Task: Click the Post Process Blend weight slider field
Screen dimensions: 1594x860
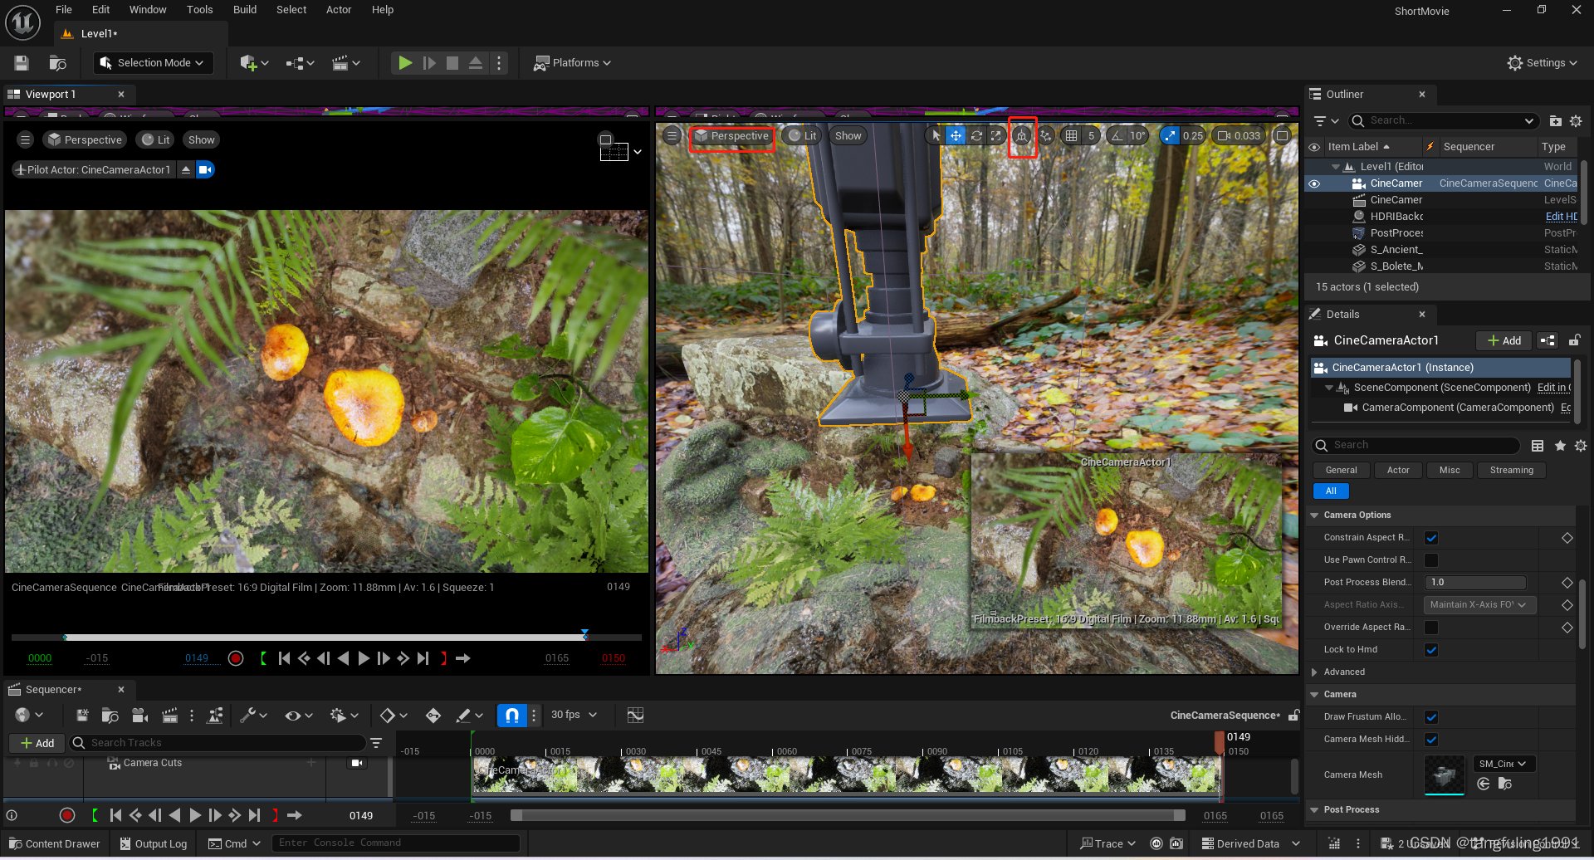Action: (x=1475, y=583)
